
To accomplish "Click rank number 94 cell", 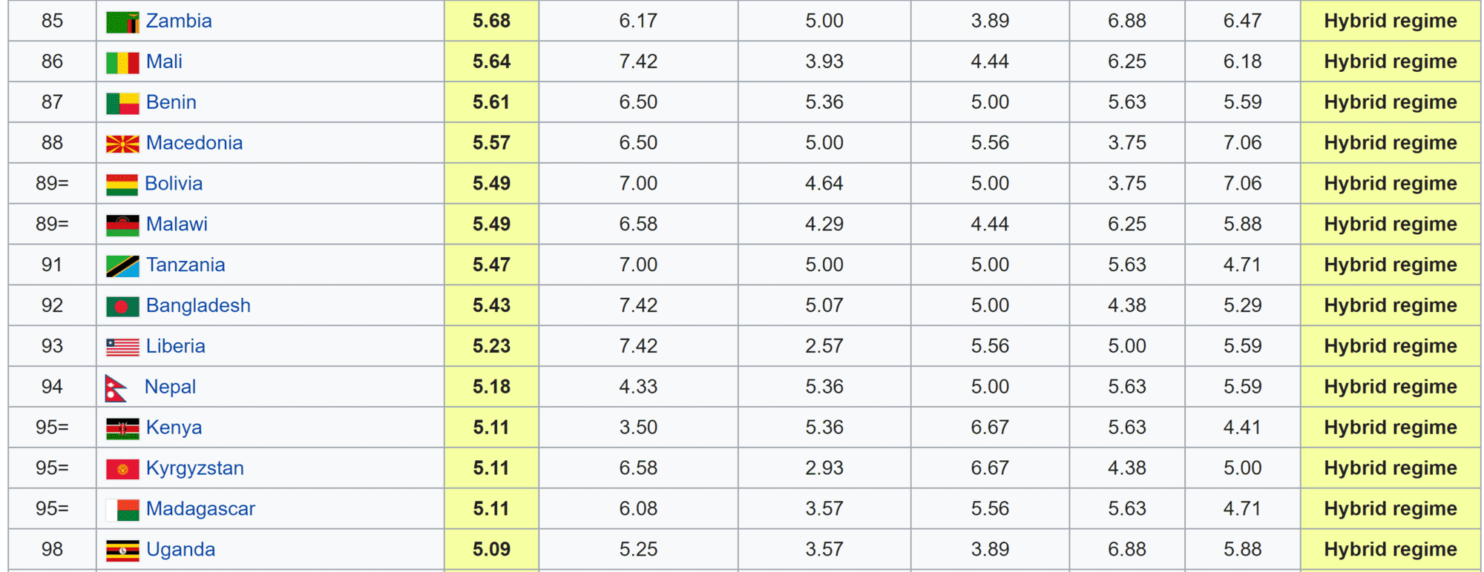I will 52,387.
